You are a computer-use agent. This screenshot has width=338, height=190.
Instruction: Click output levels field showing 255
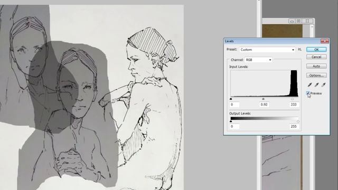point(294,127)
